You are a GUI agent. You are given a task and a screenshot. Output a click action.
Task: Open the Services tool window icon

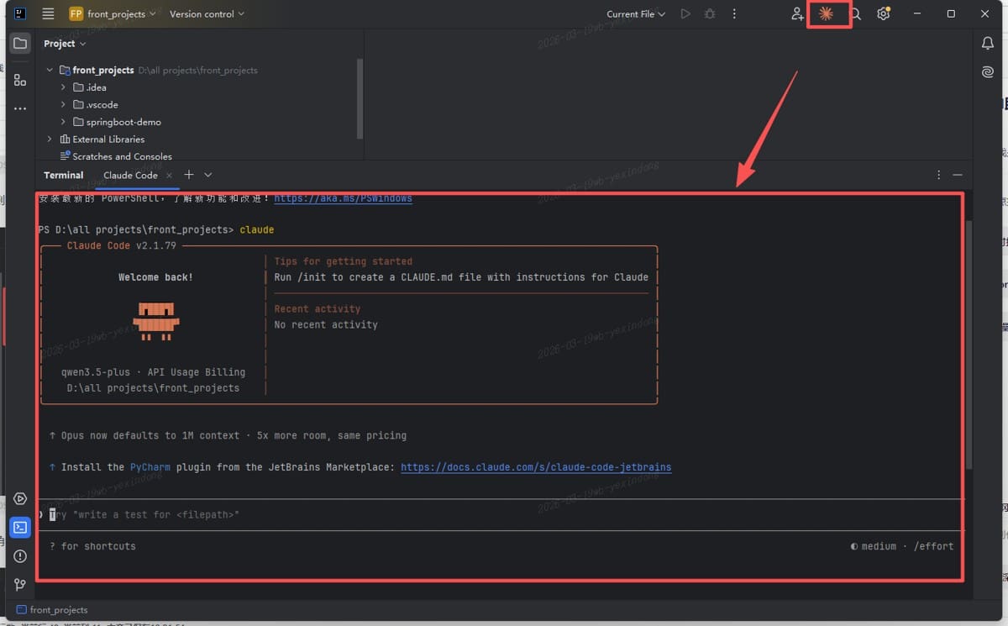20,499
